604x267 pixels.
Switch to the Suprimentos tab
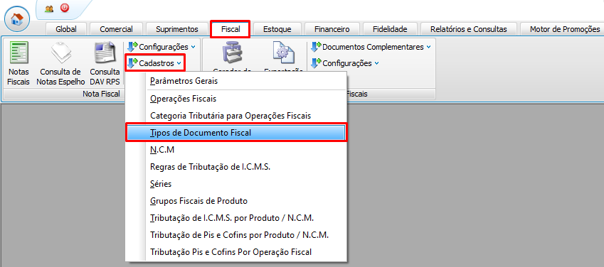pyautogui.click(x=177, y=29)
